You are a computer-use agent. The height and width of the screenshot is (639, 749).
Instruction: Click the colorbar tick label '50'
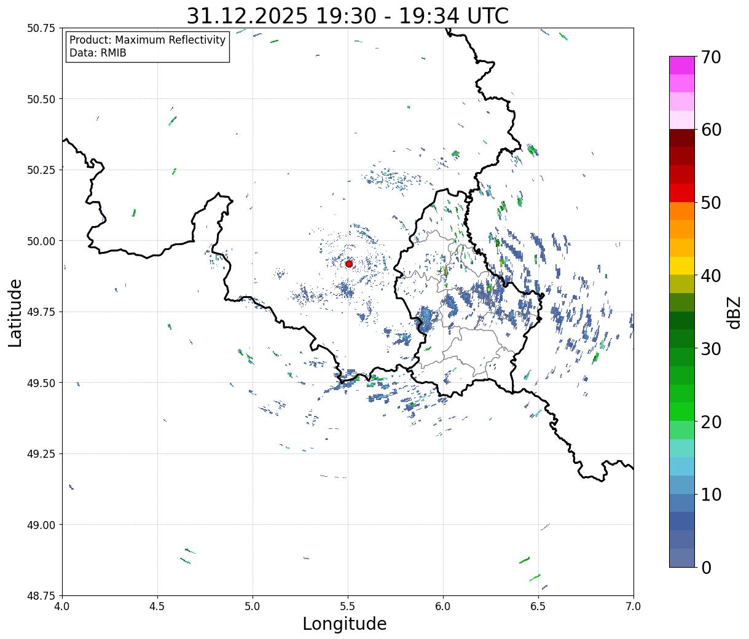coord(711,203)
